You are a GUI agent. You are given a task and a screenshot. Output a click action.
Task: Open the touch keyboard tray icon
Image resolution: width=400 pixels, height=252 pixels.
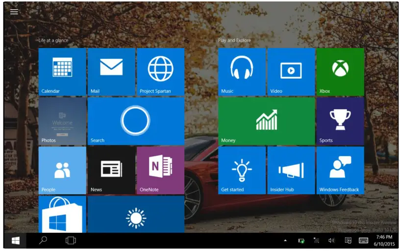click(x=363, y=240)
